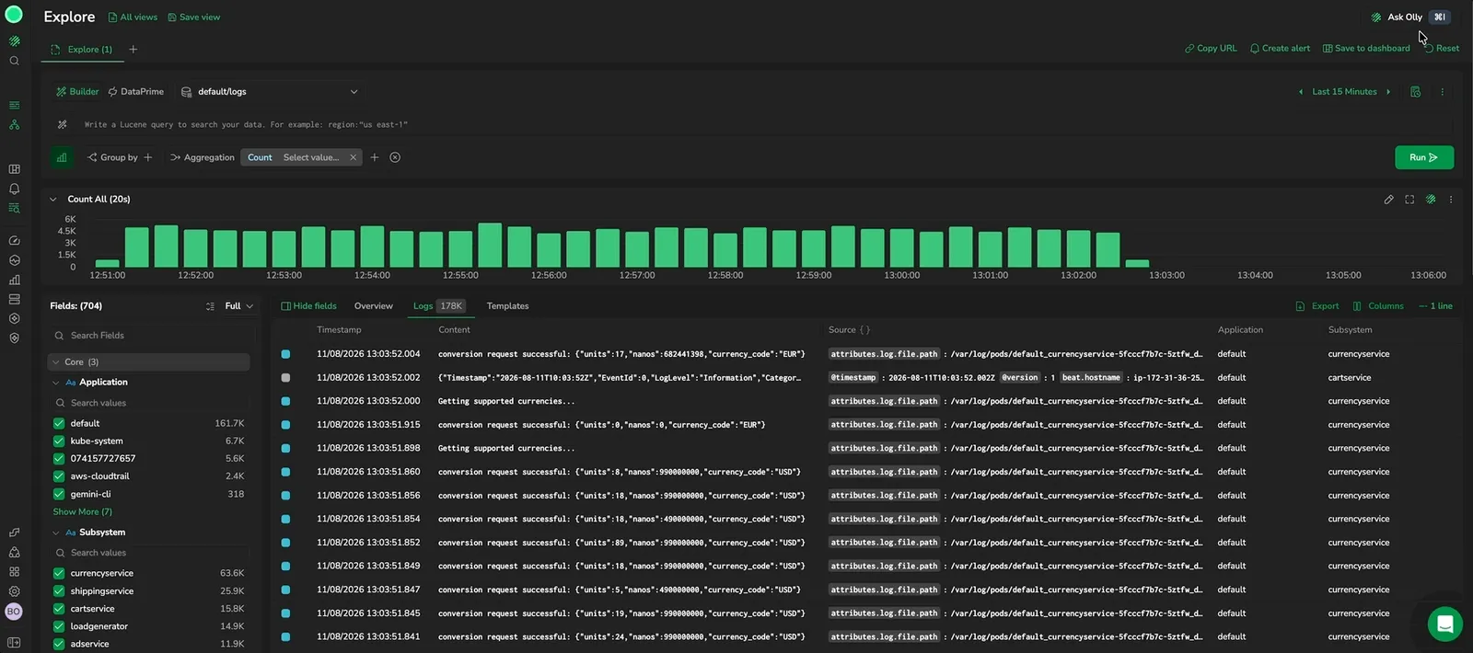Uncheck the kube-system application checkbox

59,441
